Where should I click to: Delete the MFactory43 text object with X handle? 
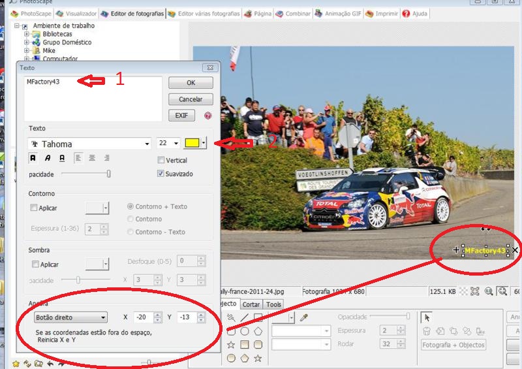coord(515,249)
